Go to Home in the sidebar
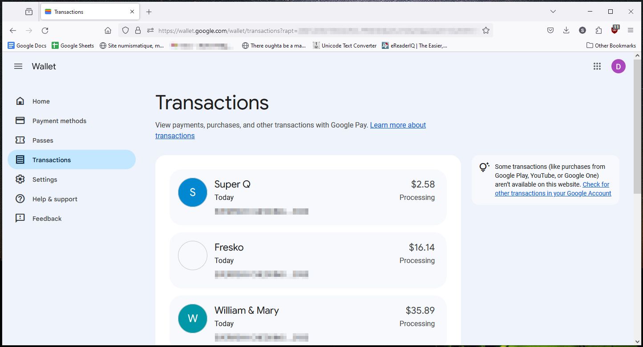The image size is (643, 347). [41, 101]
